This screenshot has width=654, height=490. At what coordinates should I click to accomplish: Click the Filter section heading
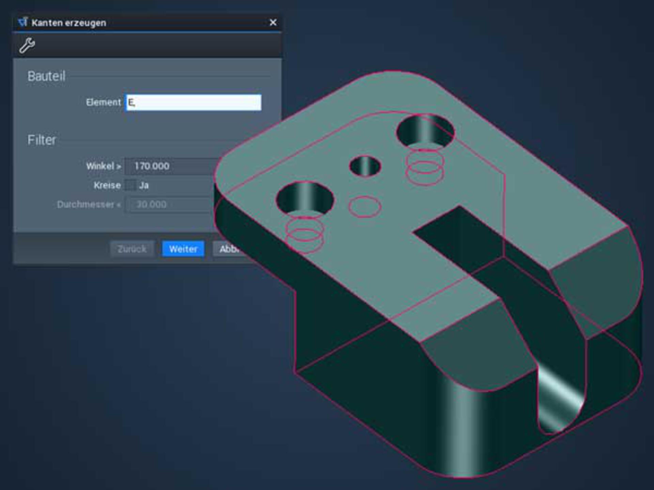42,140
